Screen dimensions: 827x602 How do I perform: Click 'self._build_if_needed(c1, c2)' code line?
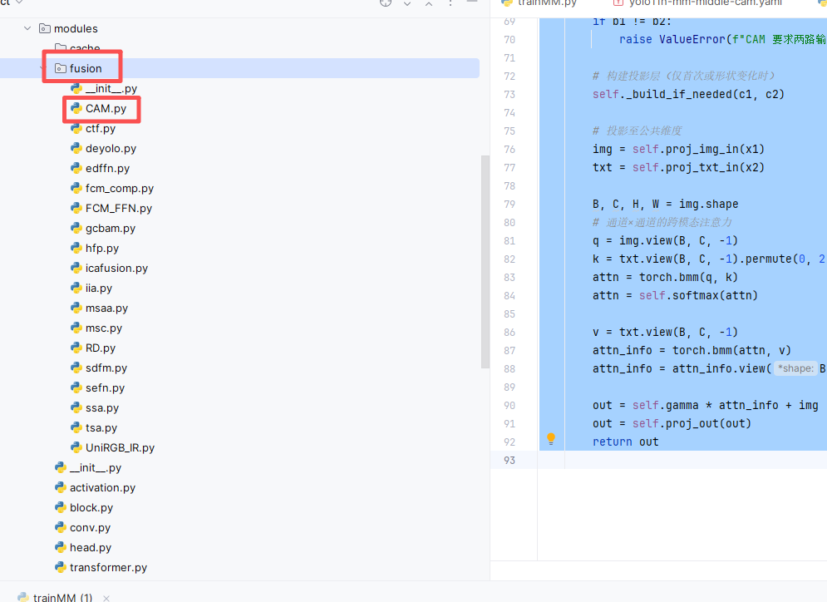coord(688,94)
